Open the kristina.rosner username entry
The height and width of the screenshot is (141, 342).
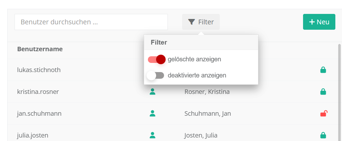click(x=38, y=92)
